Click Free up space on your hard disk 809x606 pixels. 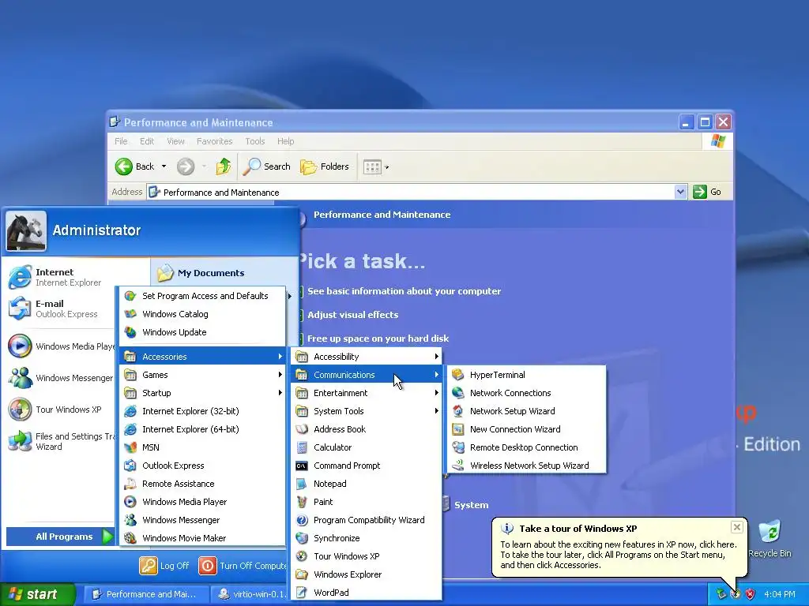pos(378,339)
